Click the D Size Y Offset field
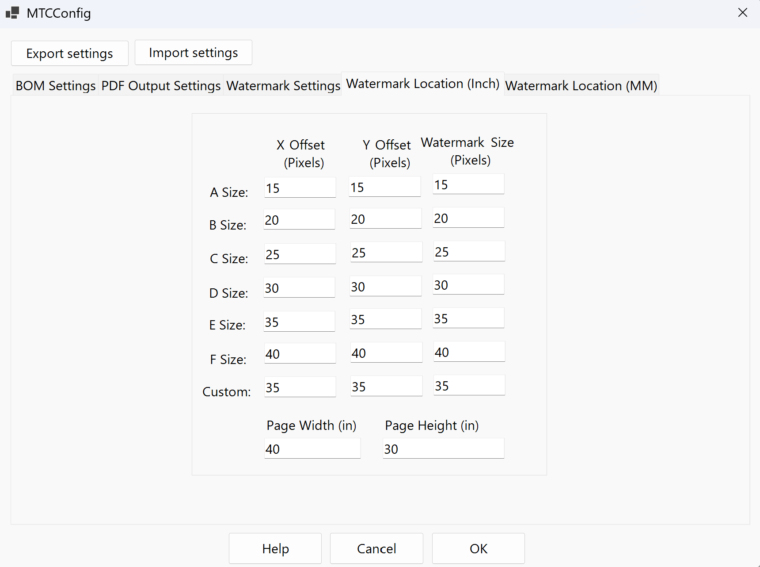Image resolution: width=760 pixels, height=567 pixels. pos(386,286)
